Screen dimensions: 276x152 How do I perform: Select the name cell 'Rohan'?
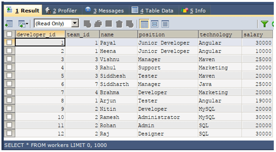click(x=118, y=125)
